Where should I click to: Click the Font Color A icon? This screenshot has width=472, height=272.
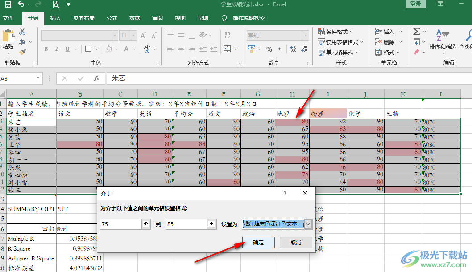click(126, 49)
